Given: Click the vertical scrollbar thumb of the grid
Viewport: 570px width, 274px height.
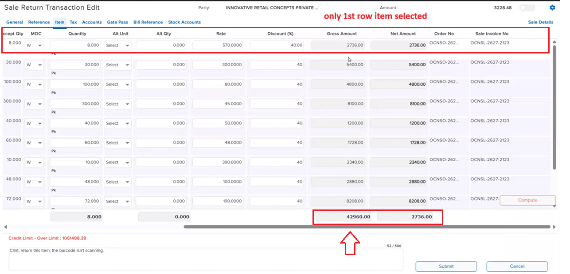Looking at the screenshot, I should [554, 107].
